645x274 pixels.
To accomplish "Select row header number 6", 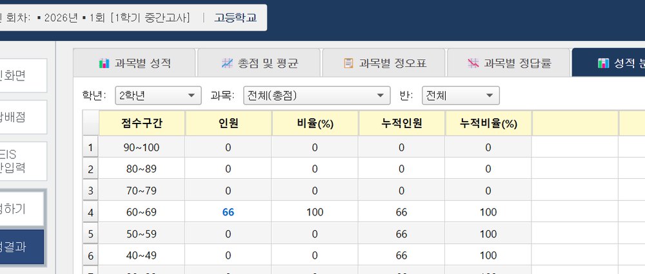I will pos(90,255).
